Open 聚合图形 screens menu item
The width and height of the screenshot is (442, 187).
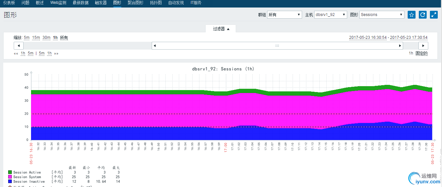(x=135, y=3)
